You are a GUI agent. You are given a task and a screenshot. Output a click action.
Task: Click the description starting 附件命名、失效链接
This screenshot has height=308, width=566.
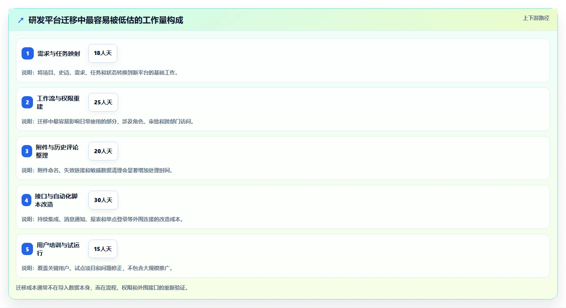click(97, 170)
